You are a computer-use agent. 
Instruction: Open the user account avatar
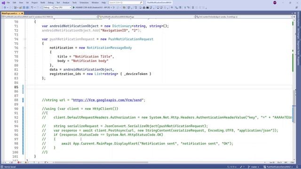click(x=275, y=3)
